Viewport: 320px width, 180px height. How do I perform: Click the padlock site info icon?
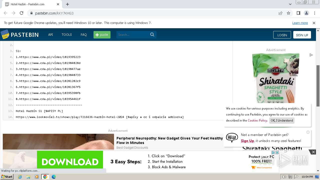(x=31, y=13)
